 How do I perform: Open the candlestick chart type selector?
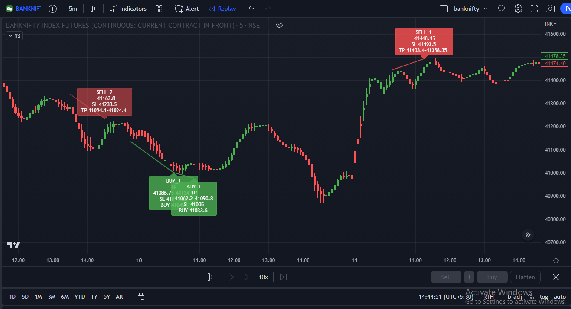pyautogui.click(x=94, y=9)
